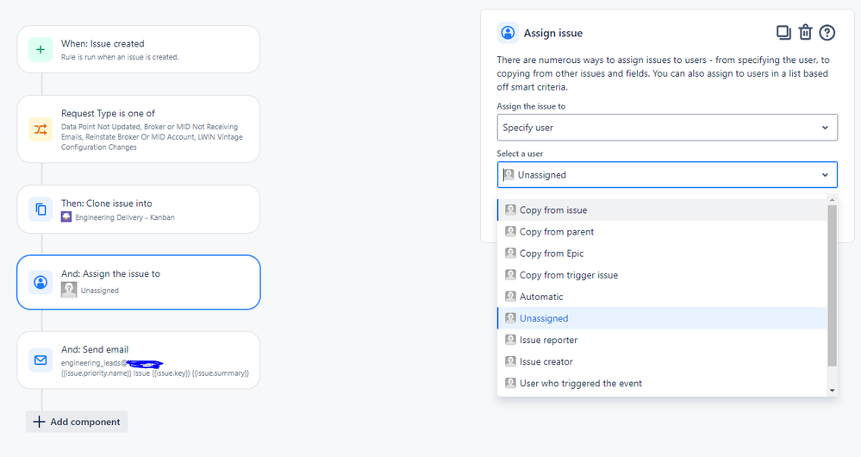Click the Add component button
Viewport: 861px width, 457px height.
[x=77, y=422]
